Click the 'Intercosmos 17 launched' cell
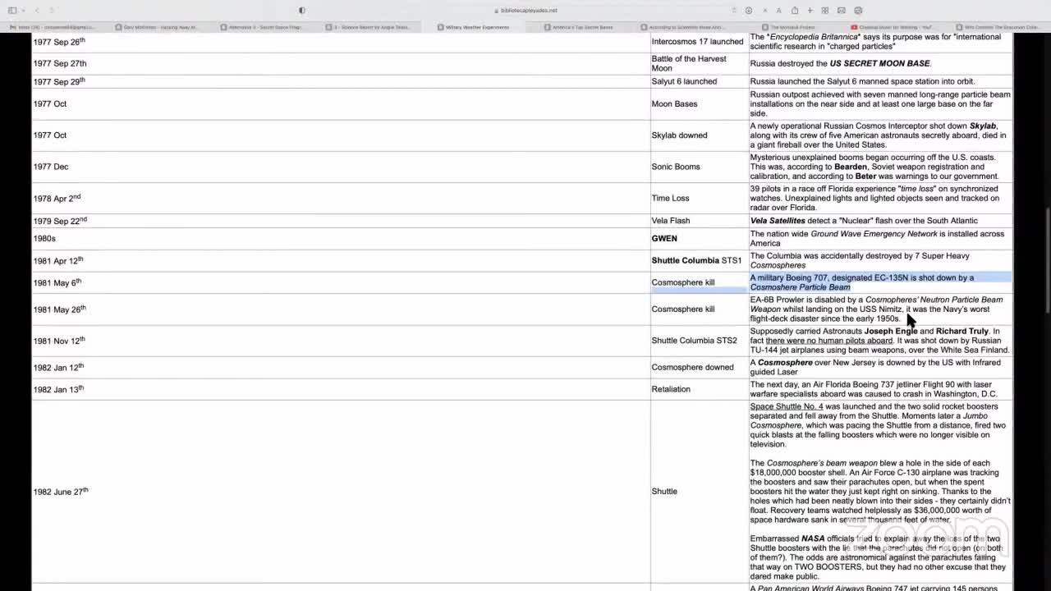 tap(700, 41)
